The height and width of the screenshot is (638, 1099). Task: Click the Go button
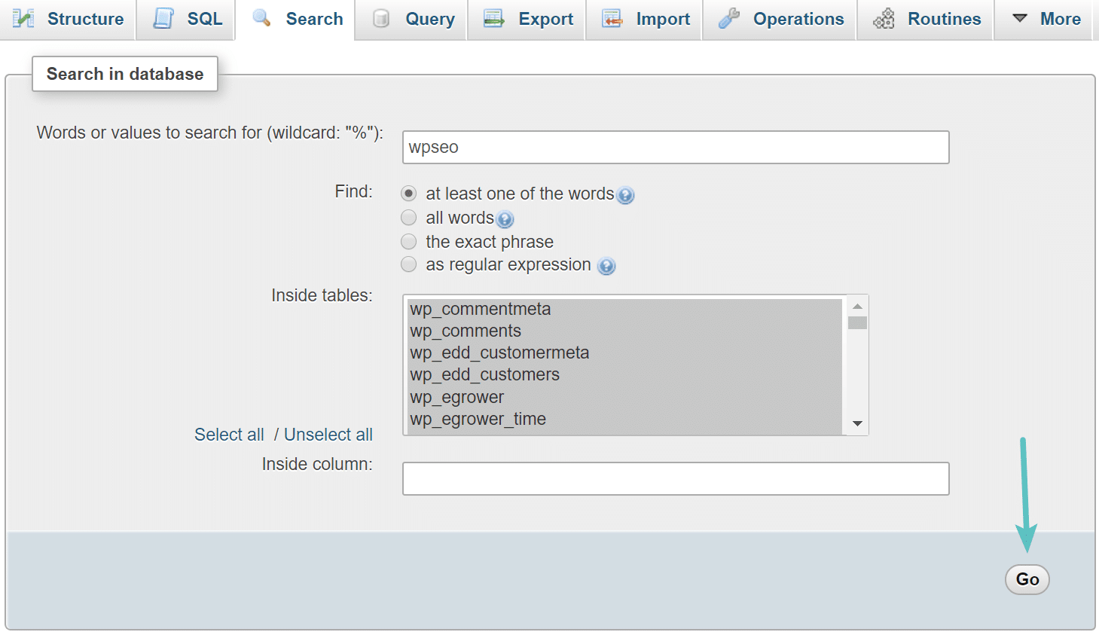pos(1027,579)
